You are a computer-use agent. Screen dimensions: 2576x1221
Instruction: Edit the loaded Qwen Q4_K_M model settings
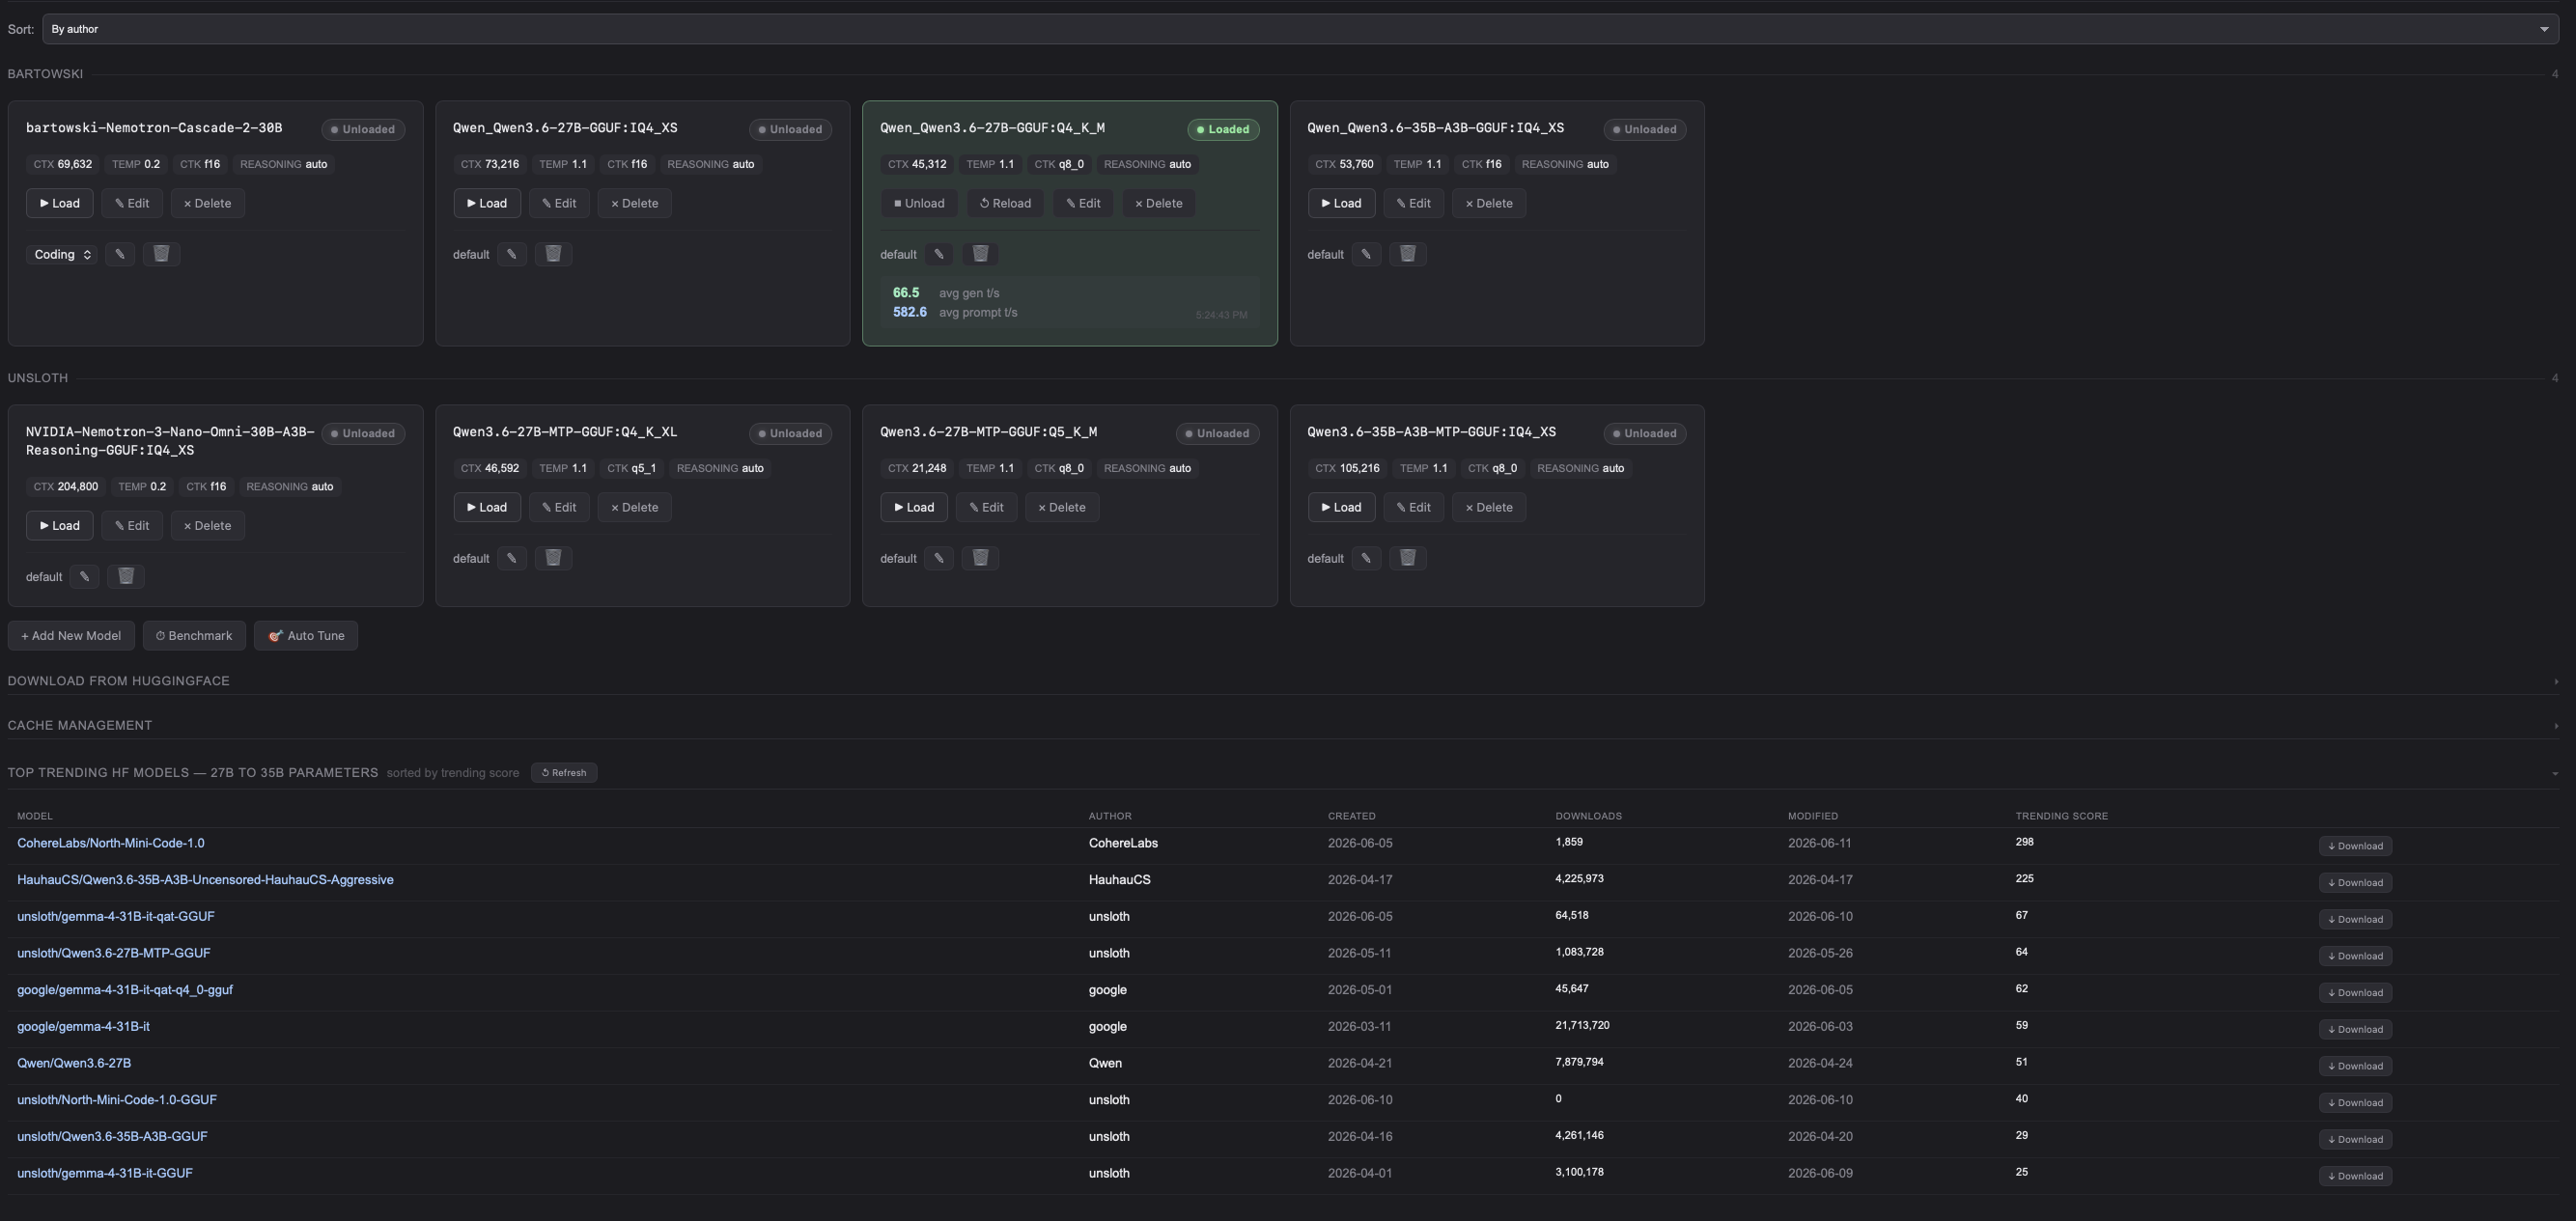[x=1083, y=203]
